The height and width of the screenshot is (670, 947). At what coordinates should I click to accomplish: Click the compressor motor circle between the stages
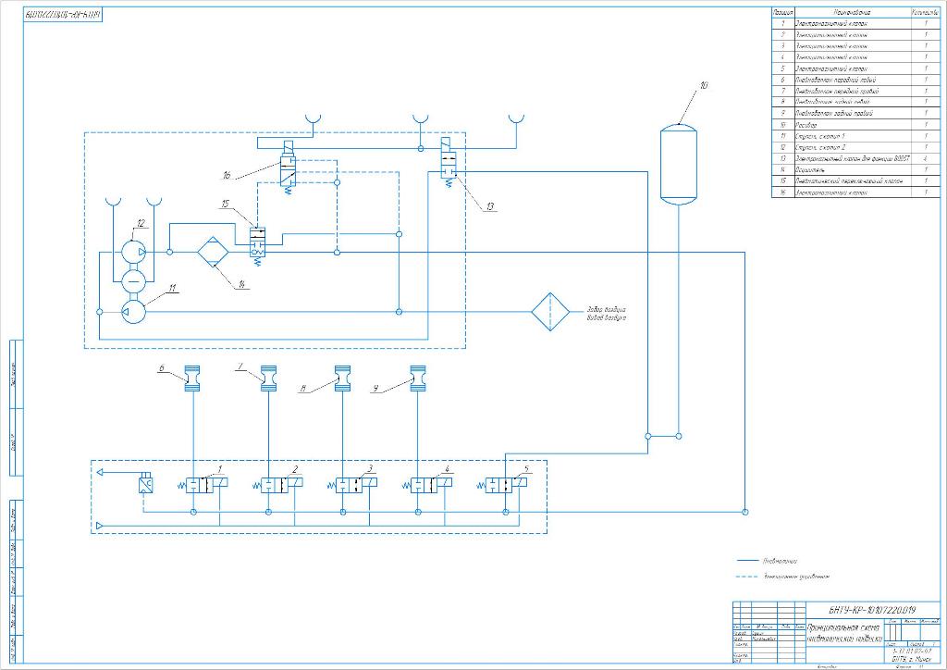(x=133, y=281)
